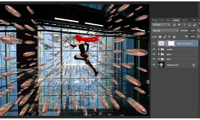This screenshot has height=120, width=200.
Task: Click the model group folder icon
Action: tap(162, 49)
